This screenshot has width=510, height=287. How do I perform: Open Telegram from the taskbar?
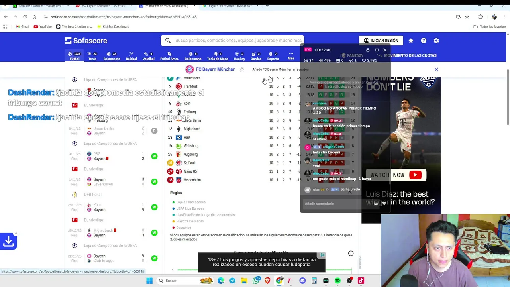[x=232, y=281]
